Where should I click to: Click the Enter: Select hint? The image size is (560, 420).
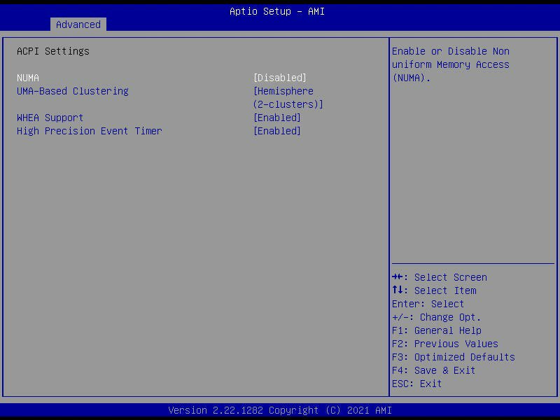tap(428, 304)
